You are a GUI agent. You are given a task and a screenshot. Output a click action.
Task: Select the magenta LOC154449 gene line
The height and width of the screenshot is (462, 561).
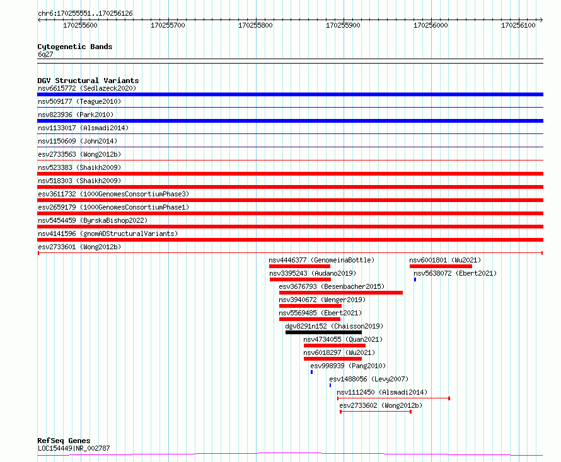tap(290, 454)
